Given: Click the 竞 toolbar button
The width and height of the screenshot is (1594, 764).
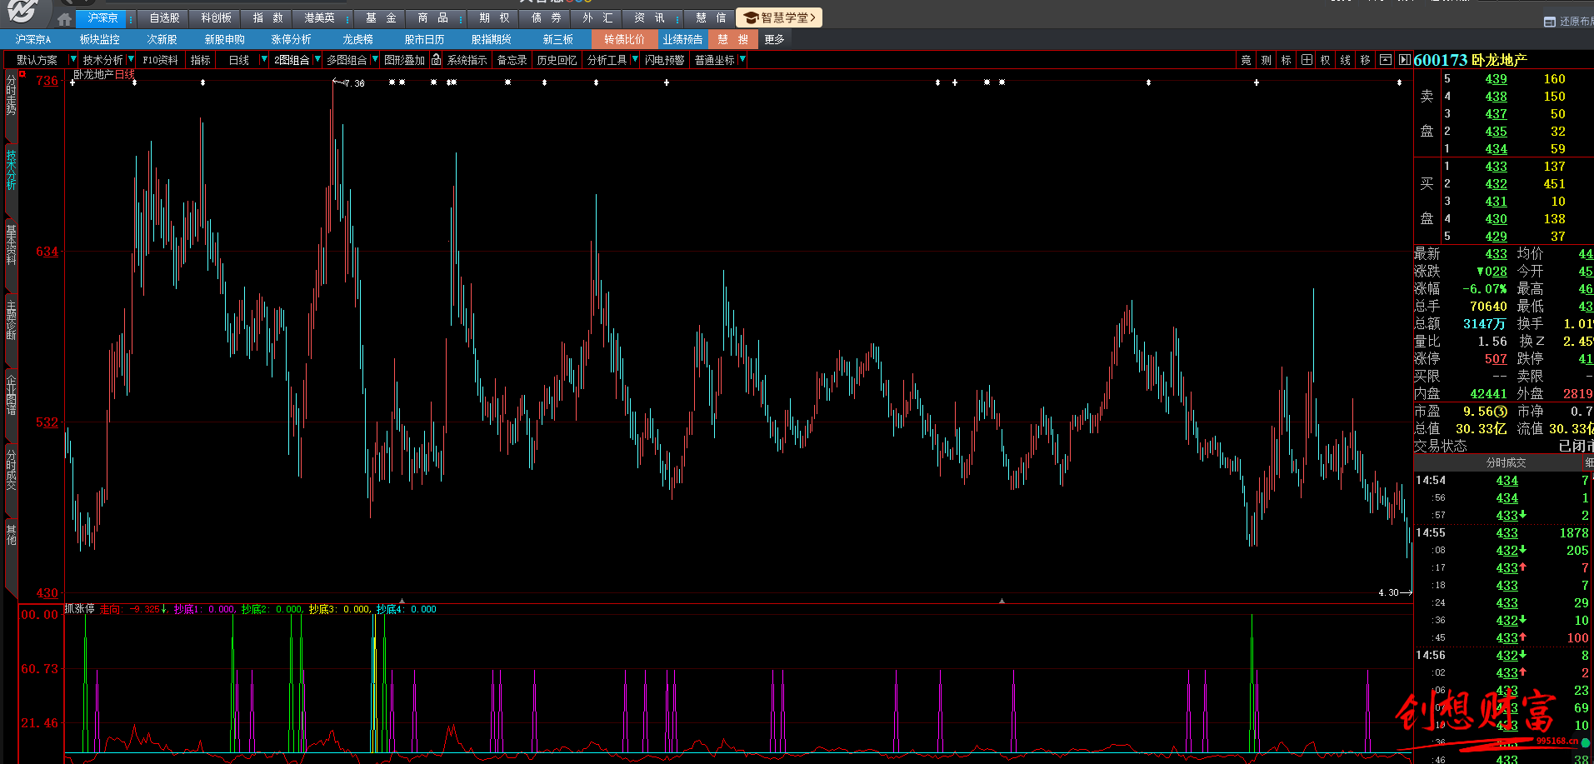Looking at the screenshot, I should (x=1246, y=60).
